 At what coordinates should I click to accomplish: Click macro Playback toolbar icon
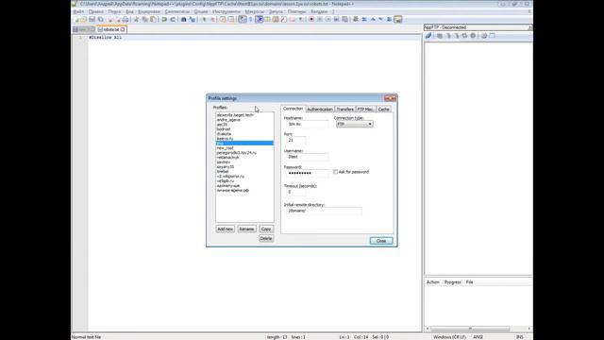[328, 19]
